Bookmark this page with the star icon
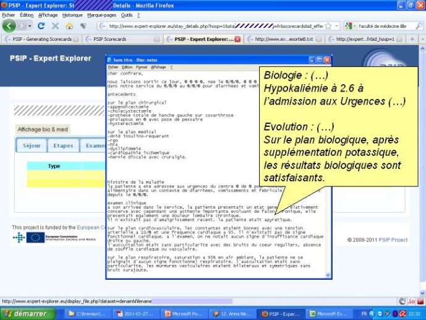 (x=328, y=26)
